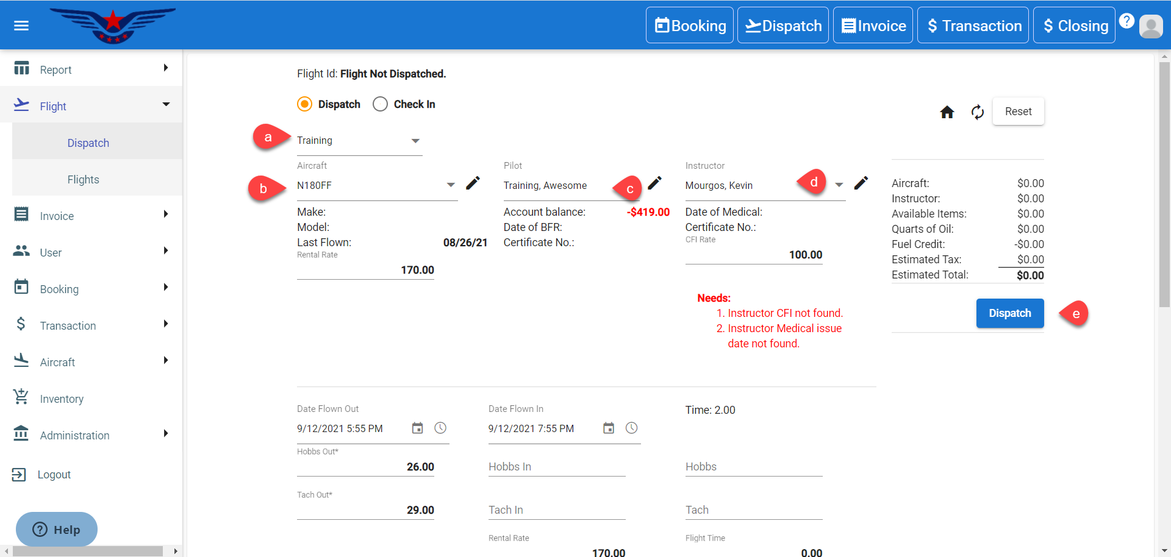Open the Training flight type dropdown
The image size is (1171, 557).
tap(415, 141)
